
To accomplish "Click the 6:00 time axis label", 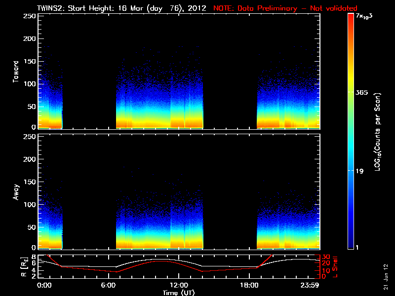I will 108,286.
